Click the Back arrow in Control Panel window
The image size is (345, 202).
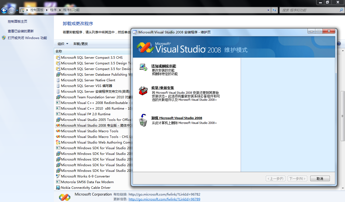coord(4,10)
